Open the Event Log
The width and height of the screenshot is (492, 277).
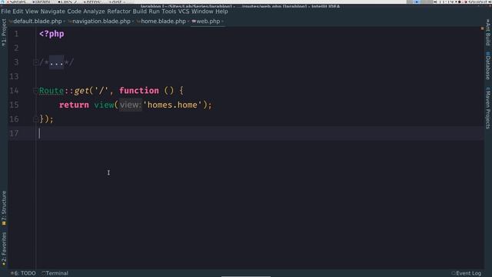(467, 273)
